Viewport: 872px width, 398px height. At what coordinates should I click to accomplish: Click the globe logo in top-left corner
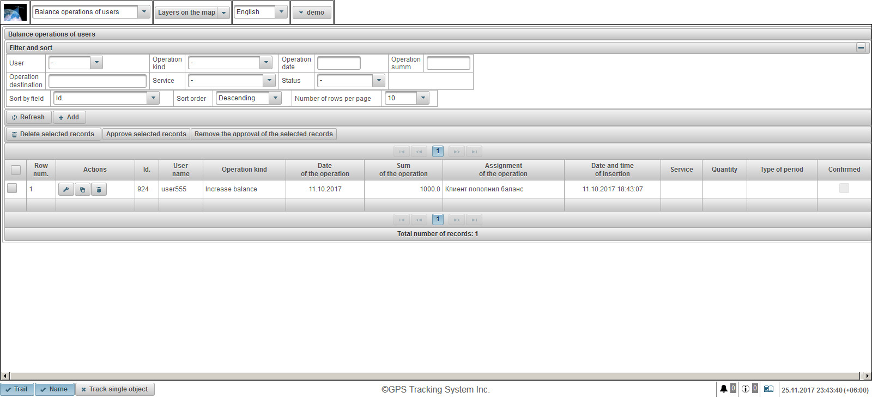(x=15, y=12)
